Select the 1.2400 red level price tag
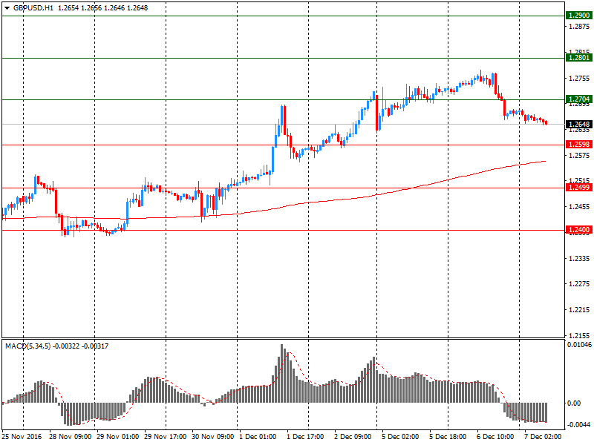594x445 pixels. coord(578,230)
